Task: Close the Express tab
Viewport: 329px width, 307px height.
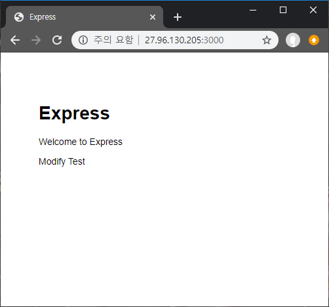Action: 153,17
